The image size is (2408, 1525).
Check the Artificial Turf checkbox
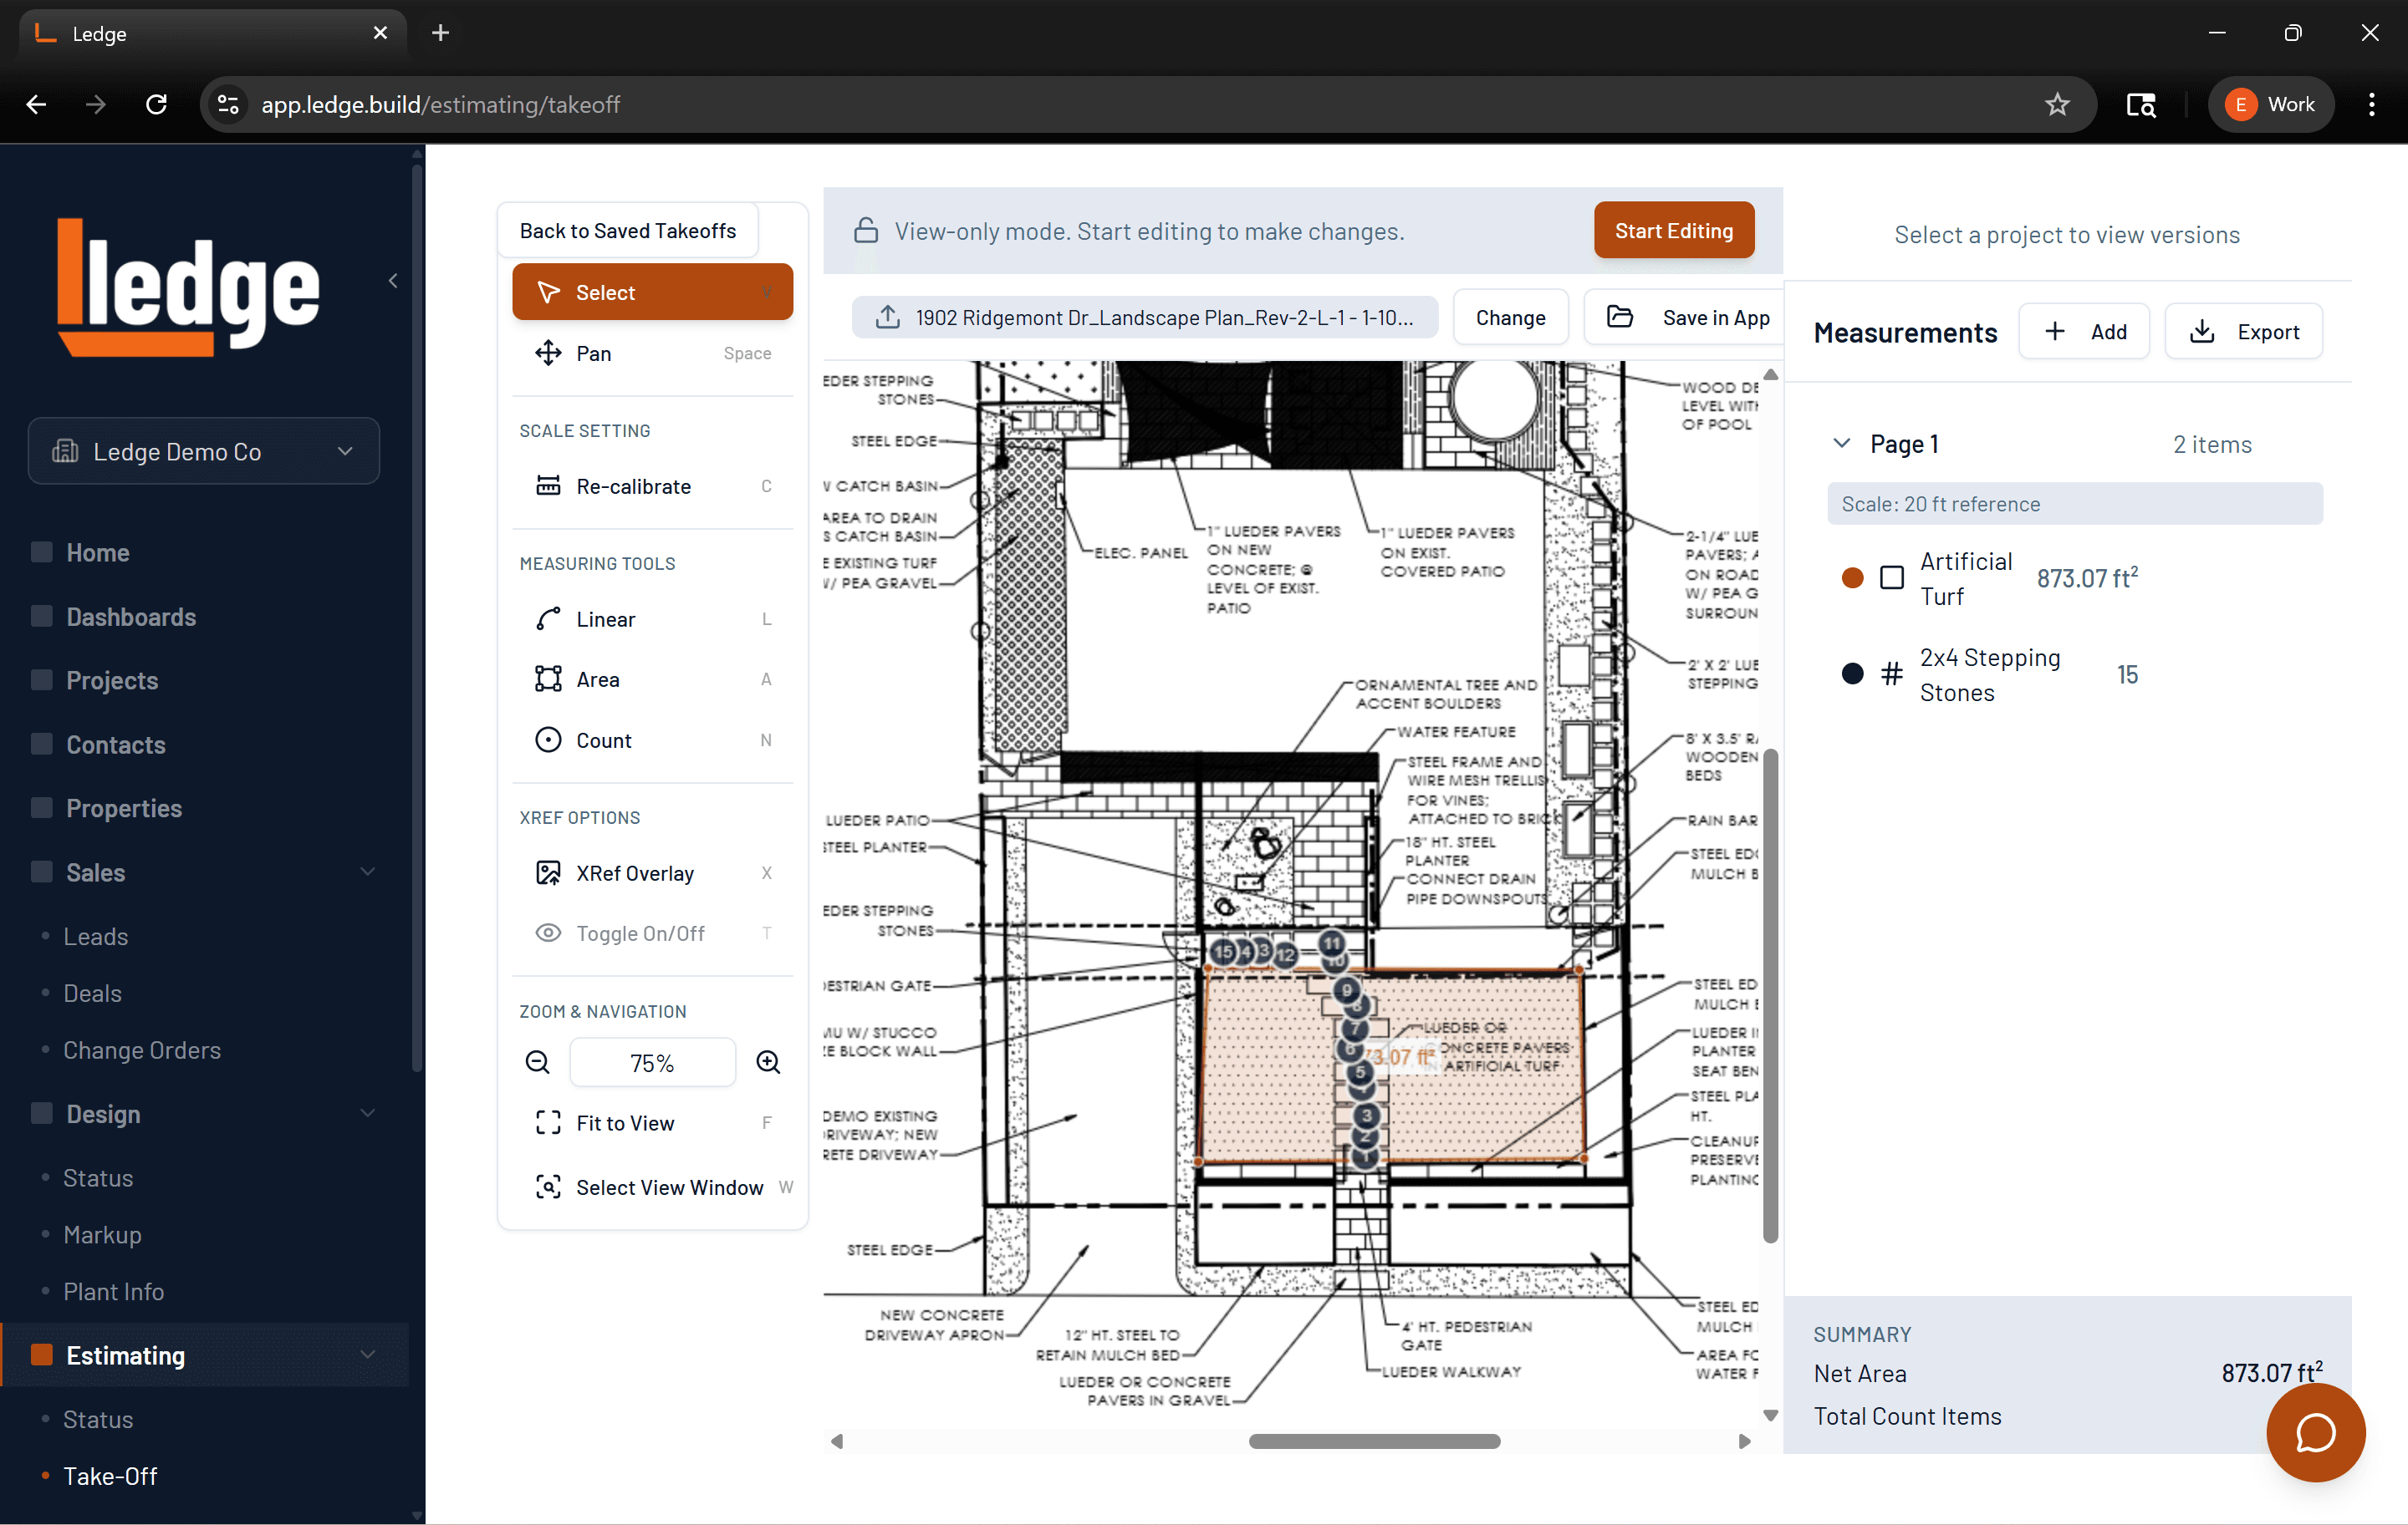click(1891, 577)
